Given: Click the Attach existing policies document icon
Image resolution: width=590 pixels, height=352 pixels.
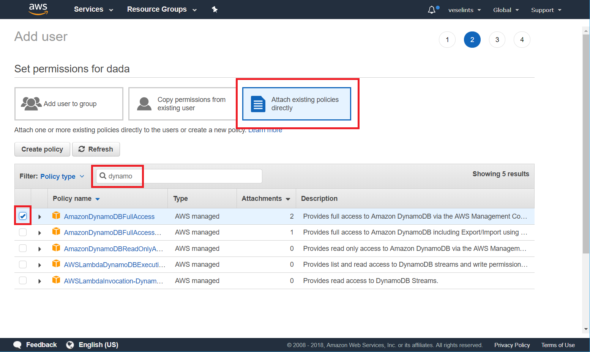Looking at the screenshot, I should tap(258, 103).
